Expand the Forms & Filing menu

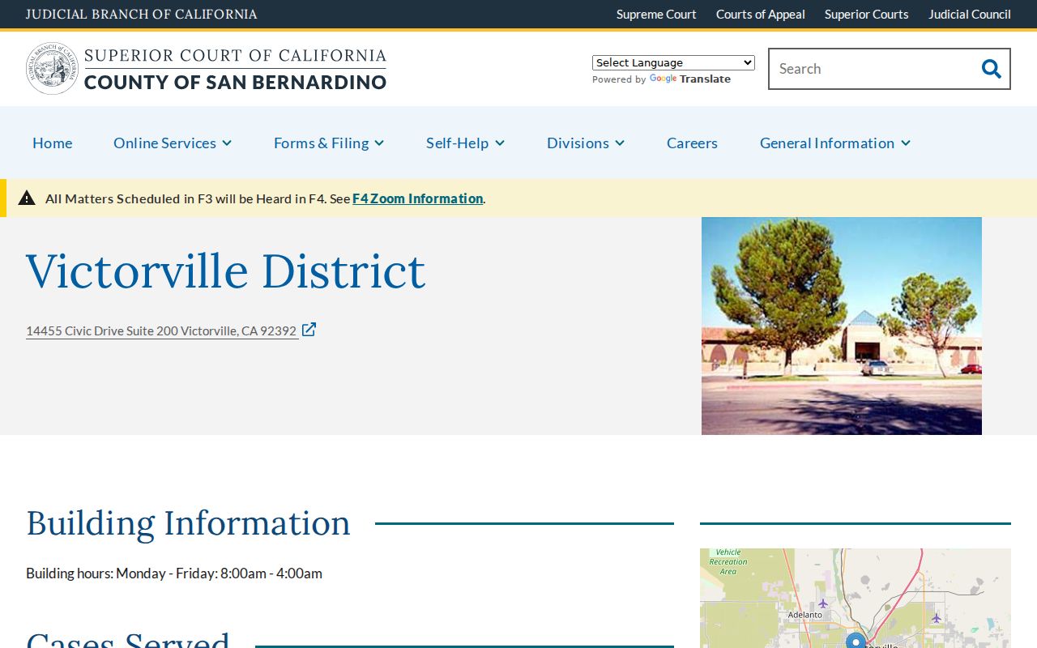329,143
